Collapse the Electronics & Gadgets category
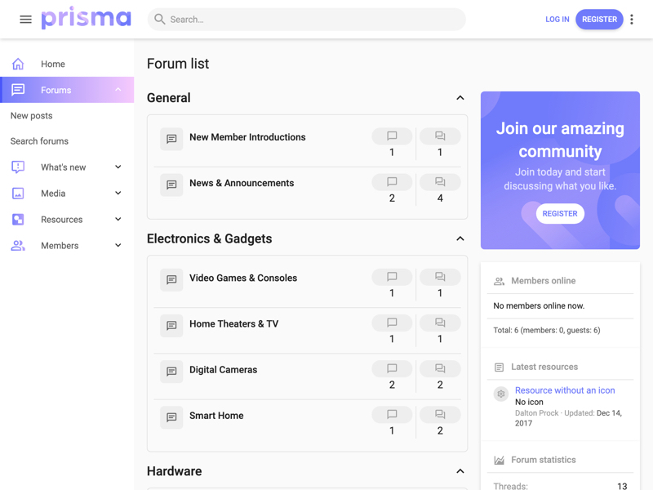 [x=460, y=238]
